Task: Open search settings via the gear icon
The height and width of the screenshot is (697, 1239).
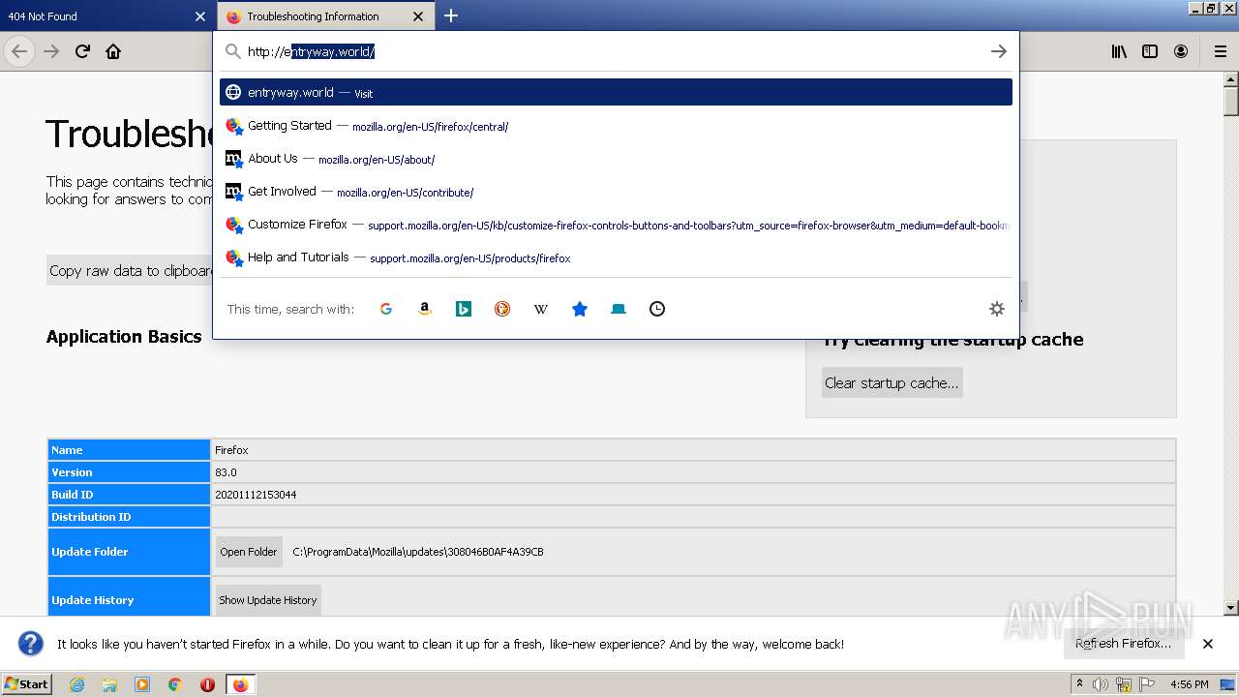Action: click(997, 309)
